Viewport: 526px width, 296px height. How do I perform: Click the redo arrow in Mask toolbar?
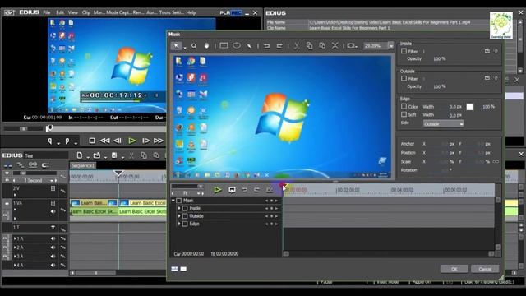[279, 46]
